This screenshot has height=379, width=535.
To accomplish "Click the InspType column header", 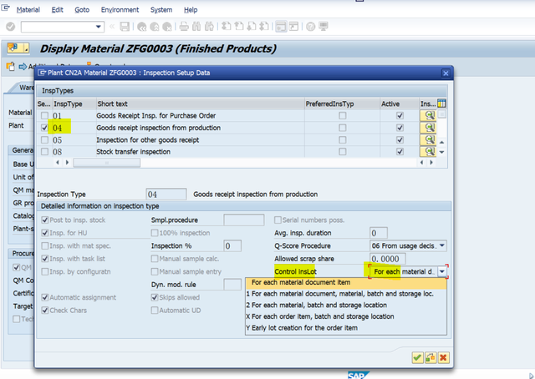I will tap(74, 104).
